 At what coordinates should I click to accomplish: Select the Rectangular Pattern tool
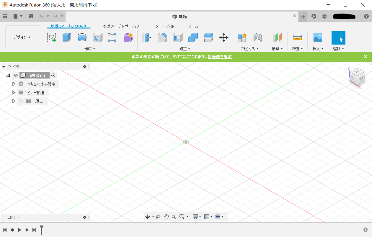click(x=112, y=37)
